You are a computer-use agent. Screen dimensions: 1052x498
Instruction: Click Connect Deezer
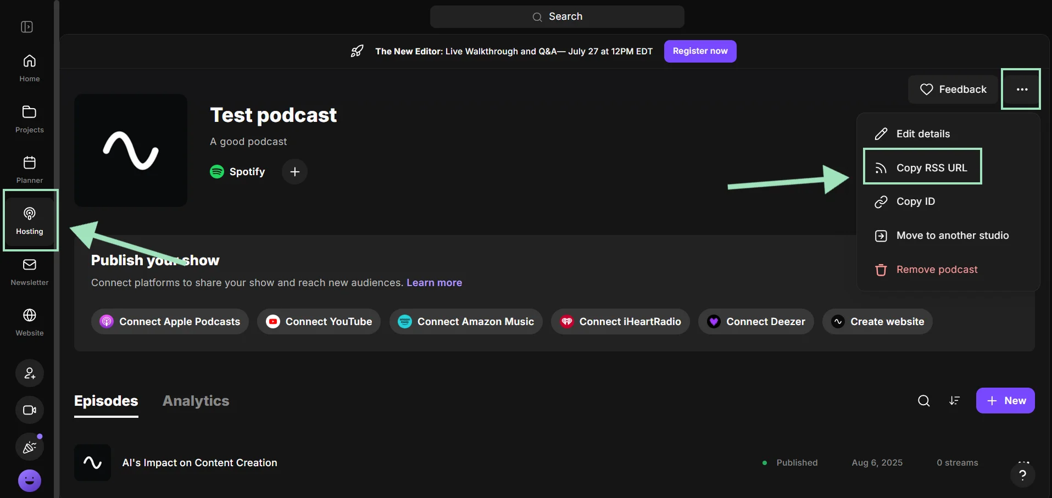756,322
